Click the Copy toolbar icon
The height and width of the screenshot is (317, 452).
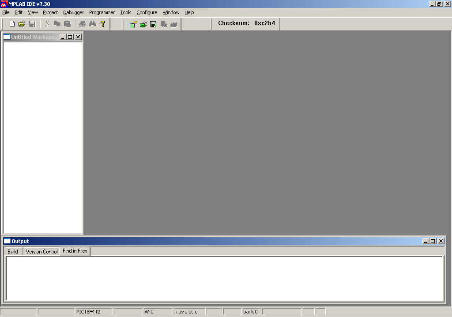57,24
